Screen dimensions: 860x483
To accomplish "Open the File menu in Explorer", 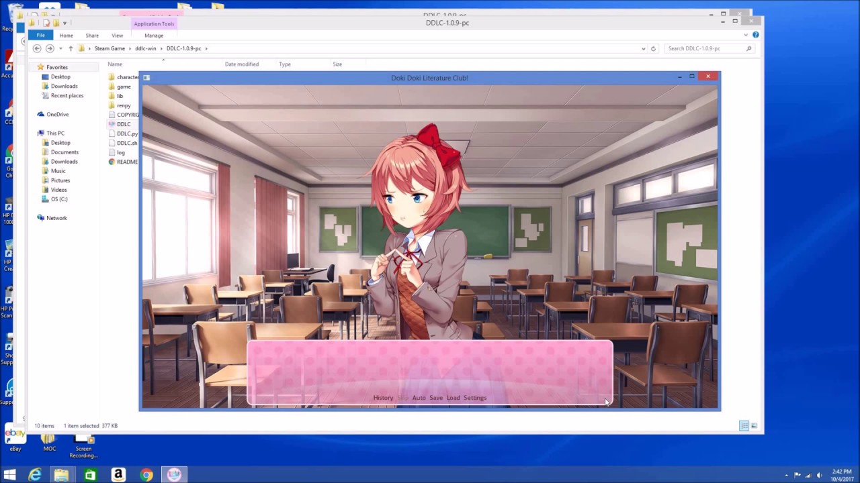I will tap(40, 36).
